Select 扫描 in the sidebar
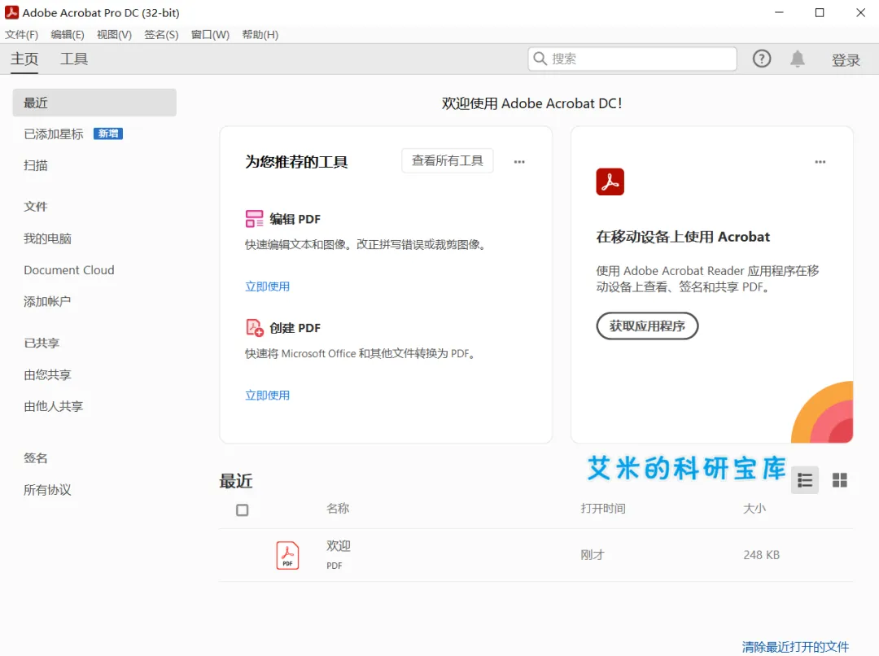Screen dimensions: 879x656 click(36, 165)
